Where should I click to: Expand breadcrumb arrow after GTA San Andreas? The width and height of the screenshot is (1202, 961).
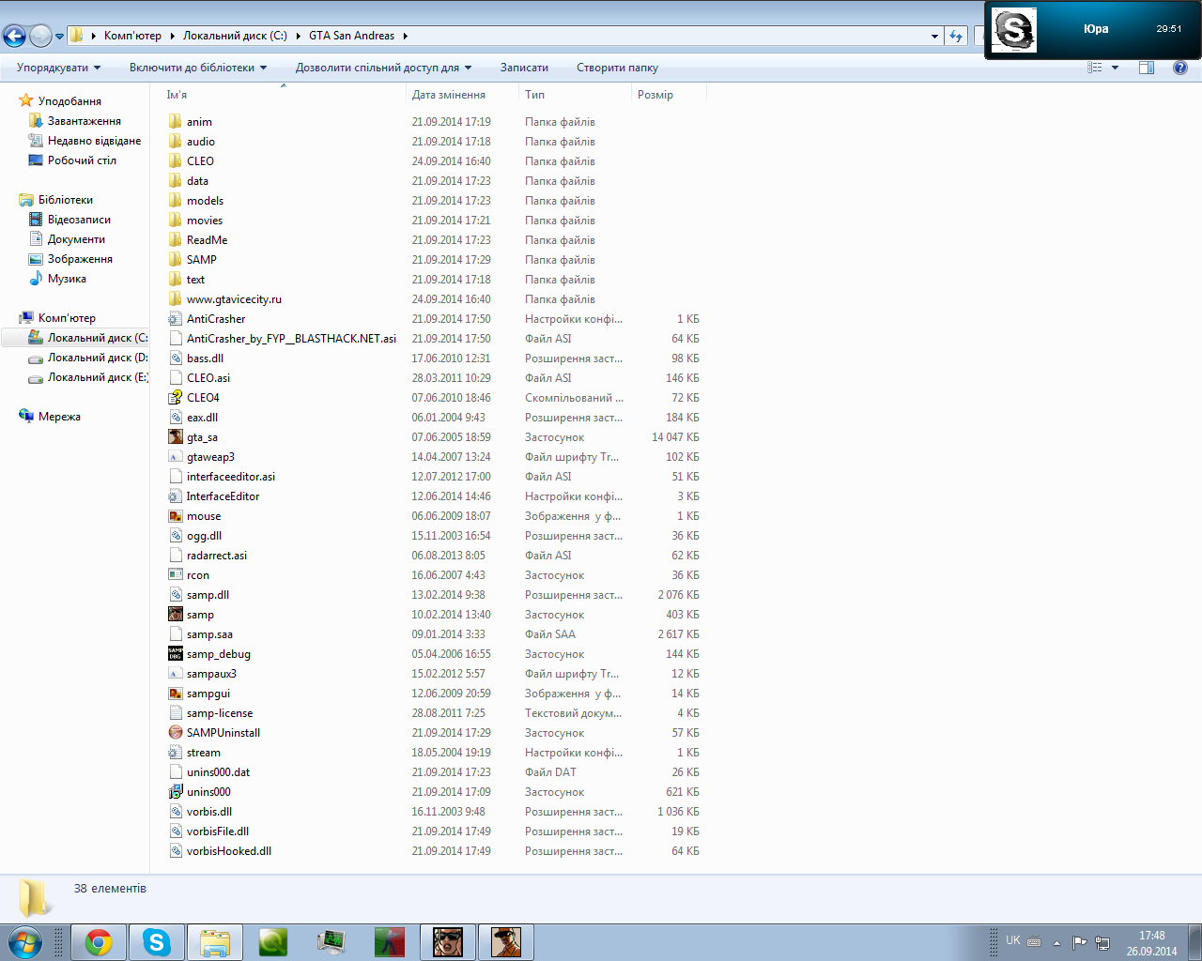pos(406,36)
